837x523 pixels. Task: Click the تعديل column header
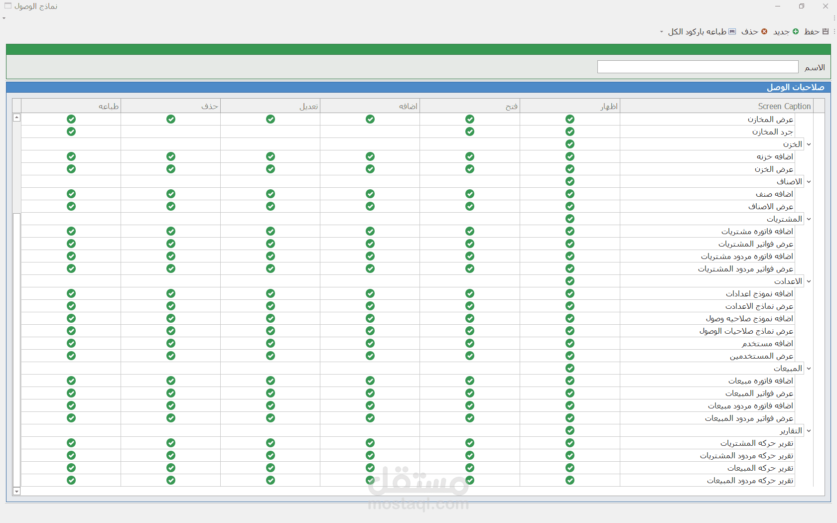(x=271, y=106)
